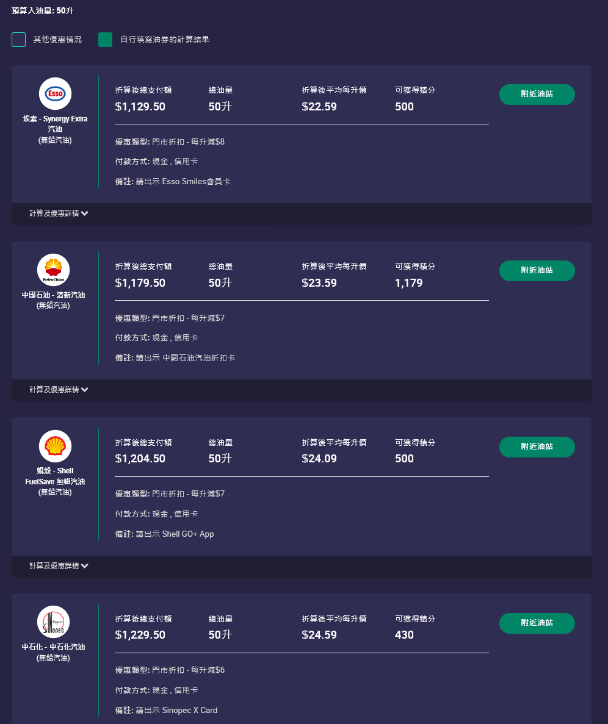Click the Sinopec brand logo

[x=53, y=622]
